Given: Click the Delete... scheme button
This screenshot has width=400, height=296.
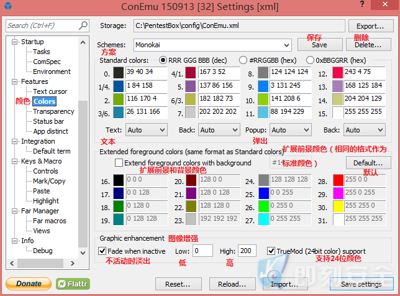Looking at the screenshot, I should (368, 45).
